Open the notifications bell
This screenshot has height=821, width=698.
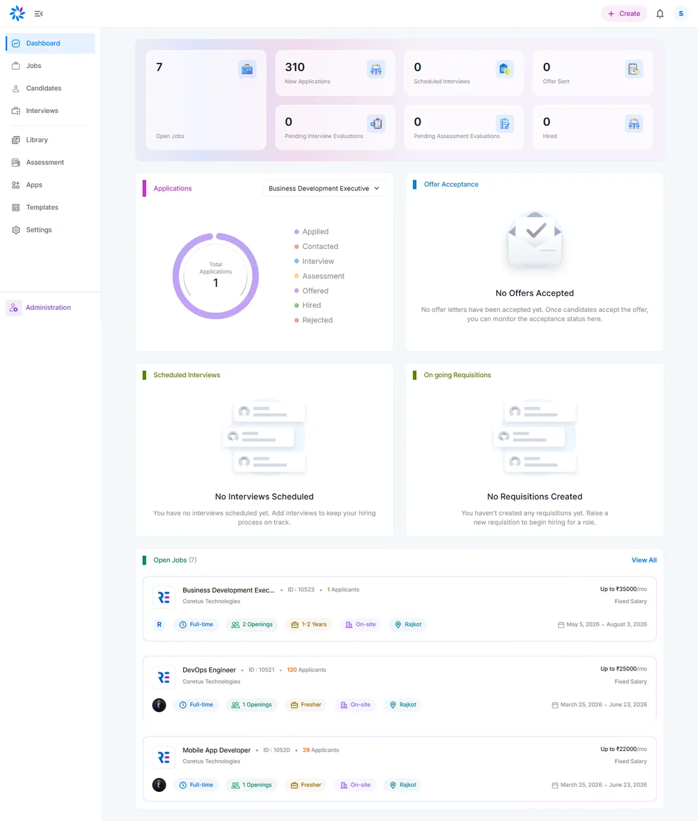[660, 13]
